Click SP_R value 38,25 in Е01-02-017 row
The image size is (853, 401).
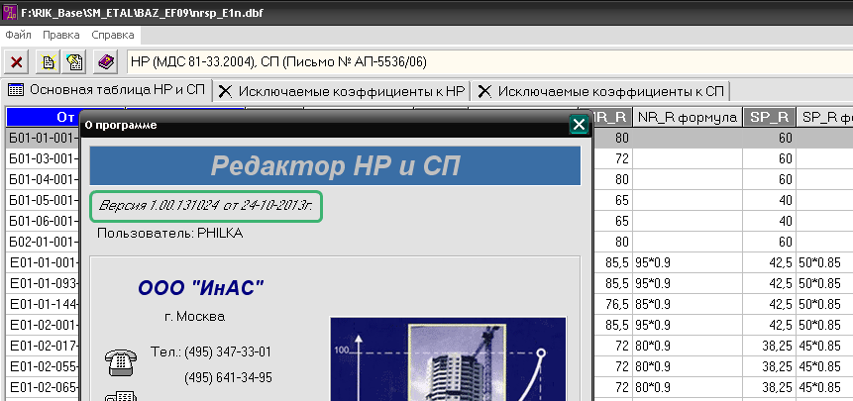point(777,346)
